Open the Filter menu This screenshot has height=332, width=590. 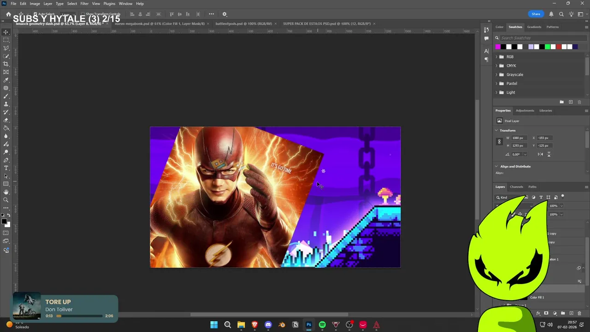pos(84,4)
